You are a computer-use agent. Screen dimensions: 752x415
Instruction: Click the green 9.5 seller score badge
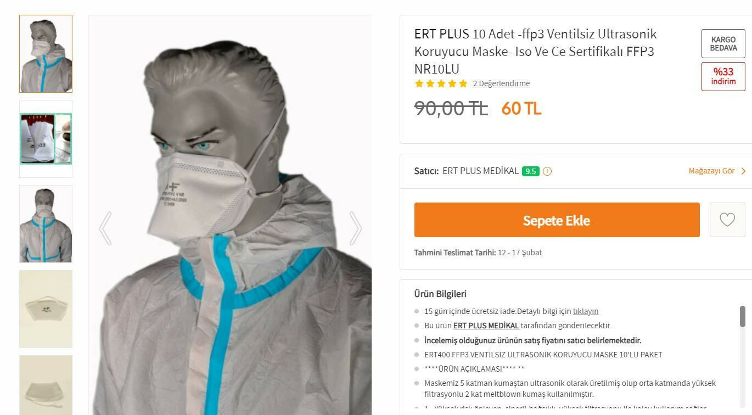(530, 171)
